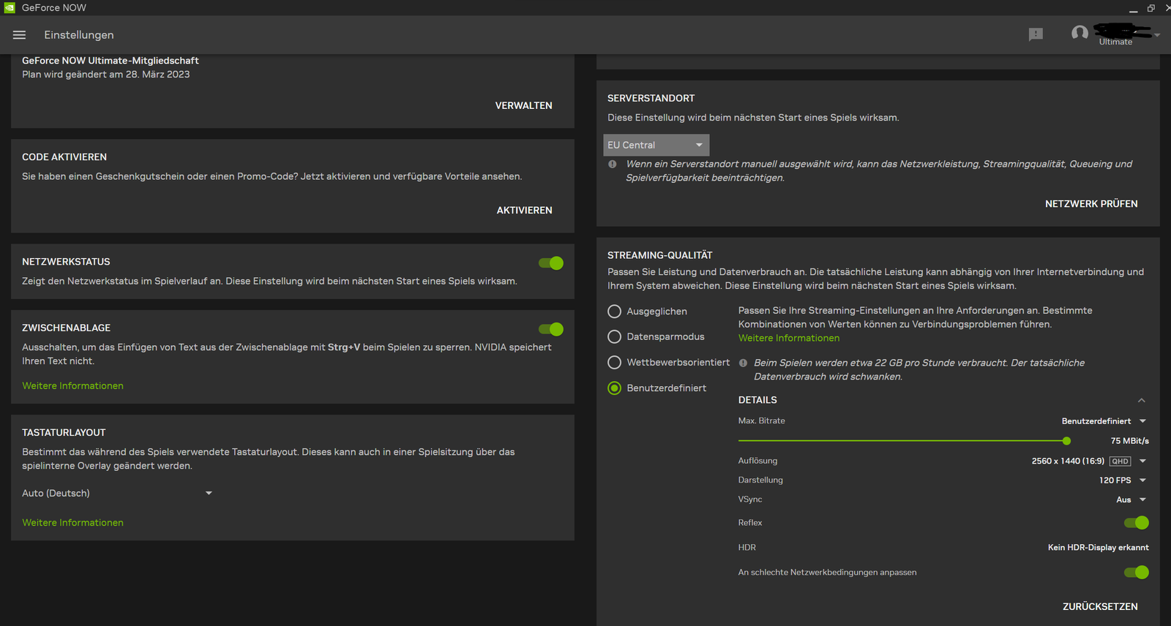Screen dimensions: 1171x626
Task: Toggle the Zwischenablage switch
Action: click(x=551, y=330)
